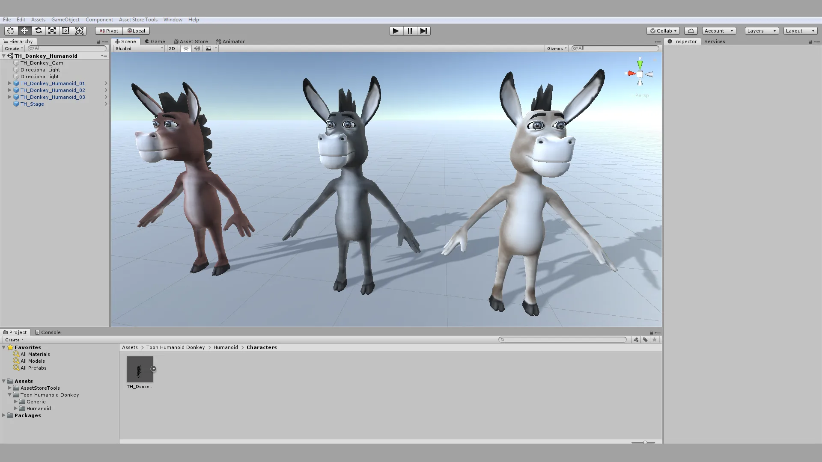The image size is (822, 462).
Task: Toggle Pivot handle position
Action: (x=109, y=31)
